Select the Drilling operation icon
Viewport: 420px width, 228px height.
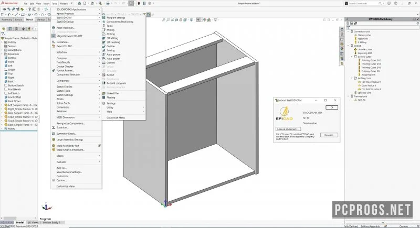pyautogui.click(x=103, y=34)
